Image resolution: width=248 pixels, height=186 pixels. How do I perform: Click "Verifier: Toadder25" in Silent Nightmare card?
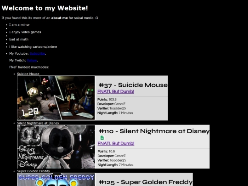[x=112, y=160]
